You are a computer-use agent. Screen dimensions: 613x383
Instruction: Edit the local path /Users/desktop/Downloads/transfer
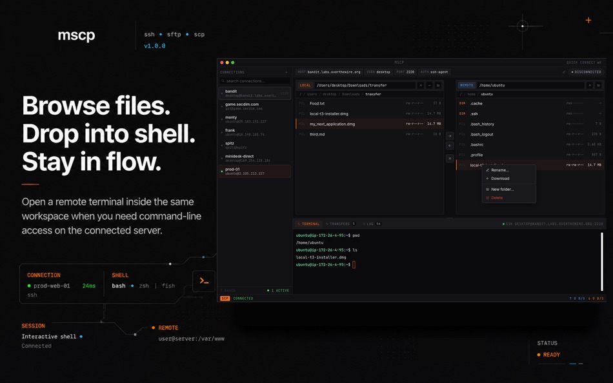[365, 85]
